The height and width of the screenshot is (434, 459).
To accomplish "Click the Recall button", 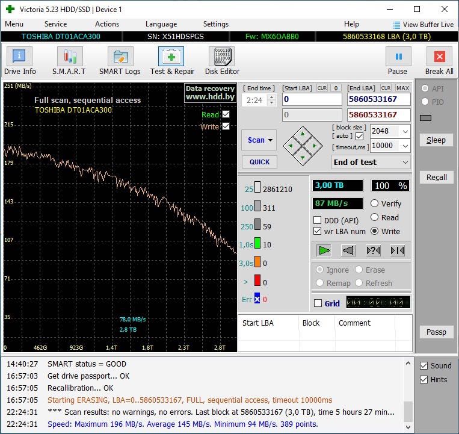I will coord(436,177).
